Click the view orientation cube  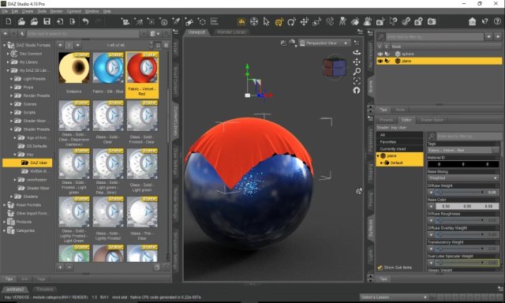click(x=335, y=67)
